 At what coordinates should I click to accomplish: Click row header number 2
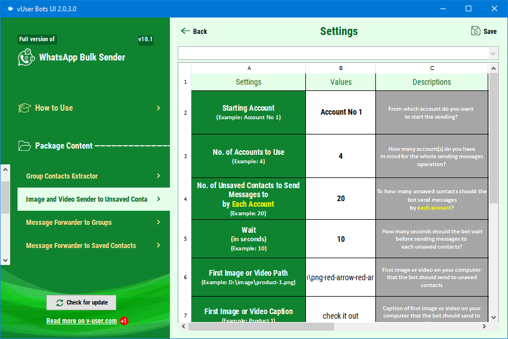[x=185, y=112]
